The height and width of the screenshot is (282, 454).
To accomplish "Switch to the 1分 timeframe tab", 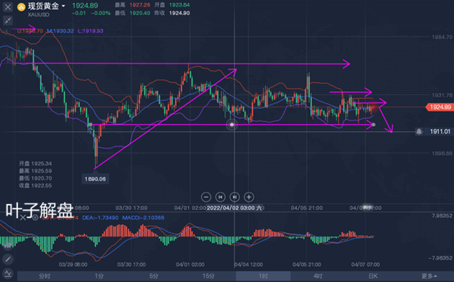I will (x=99, y=276).
